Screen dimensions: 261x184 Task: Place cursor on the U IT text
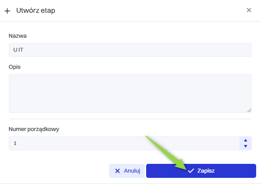(18, 50)
